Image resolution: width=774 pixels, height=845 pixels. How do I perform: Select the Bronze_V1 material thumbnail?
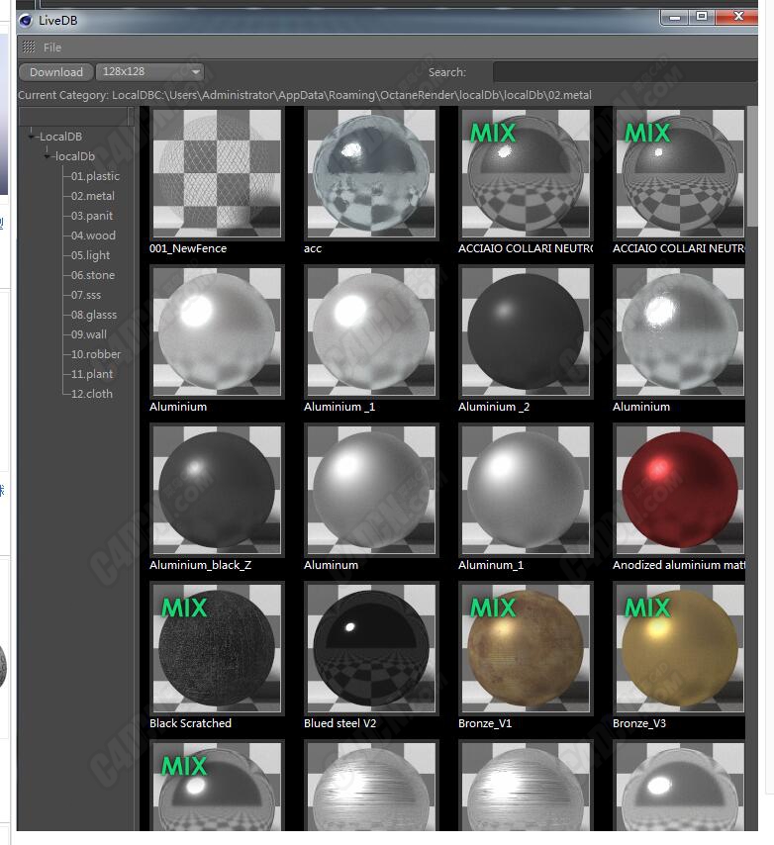click(x=526, y=648)
